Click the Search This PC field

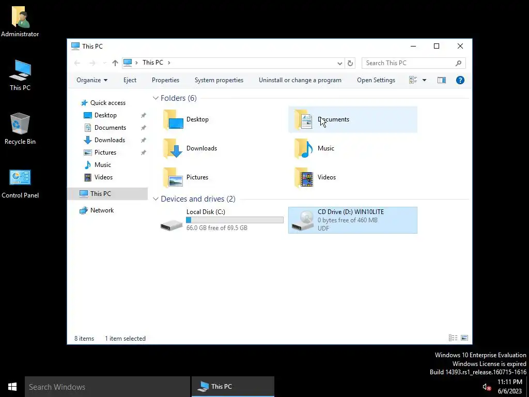point(414,63)
